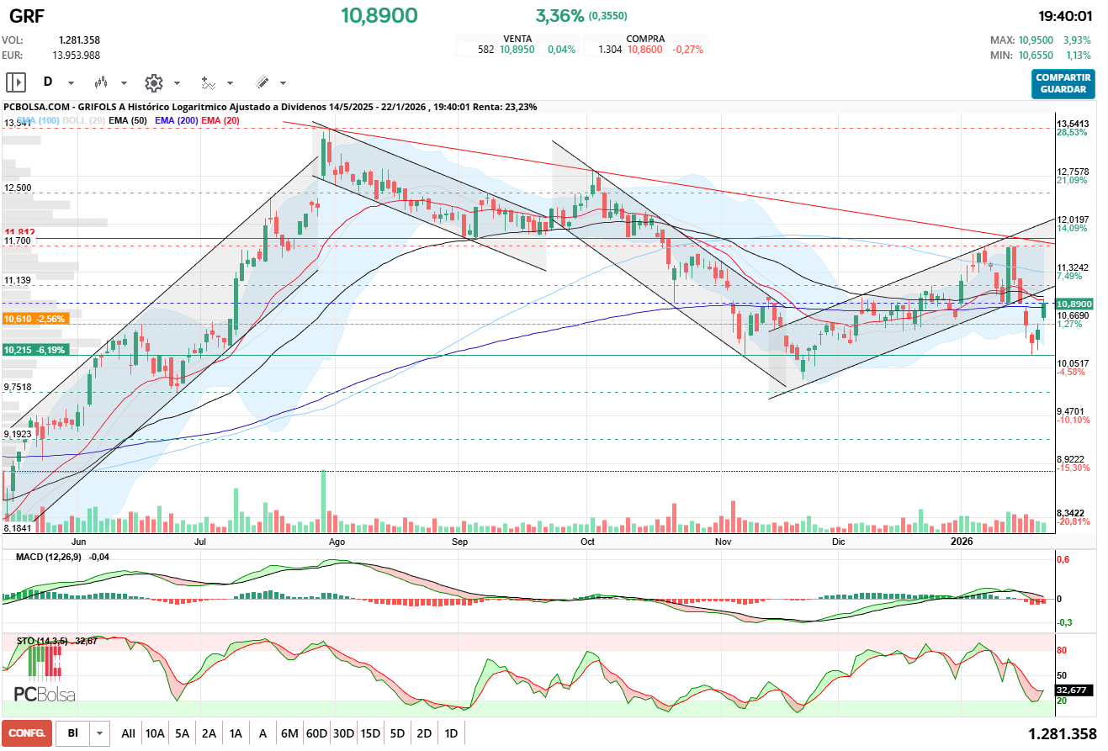Open the candlestick chart type icon
The width and height of the screenshot is (1108, 751).
point(102,82)
